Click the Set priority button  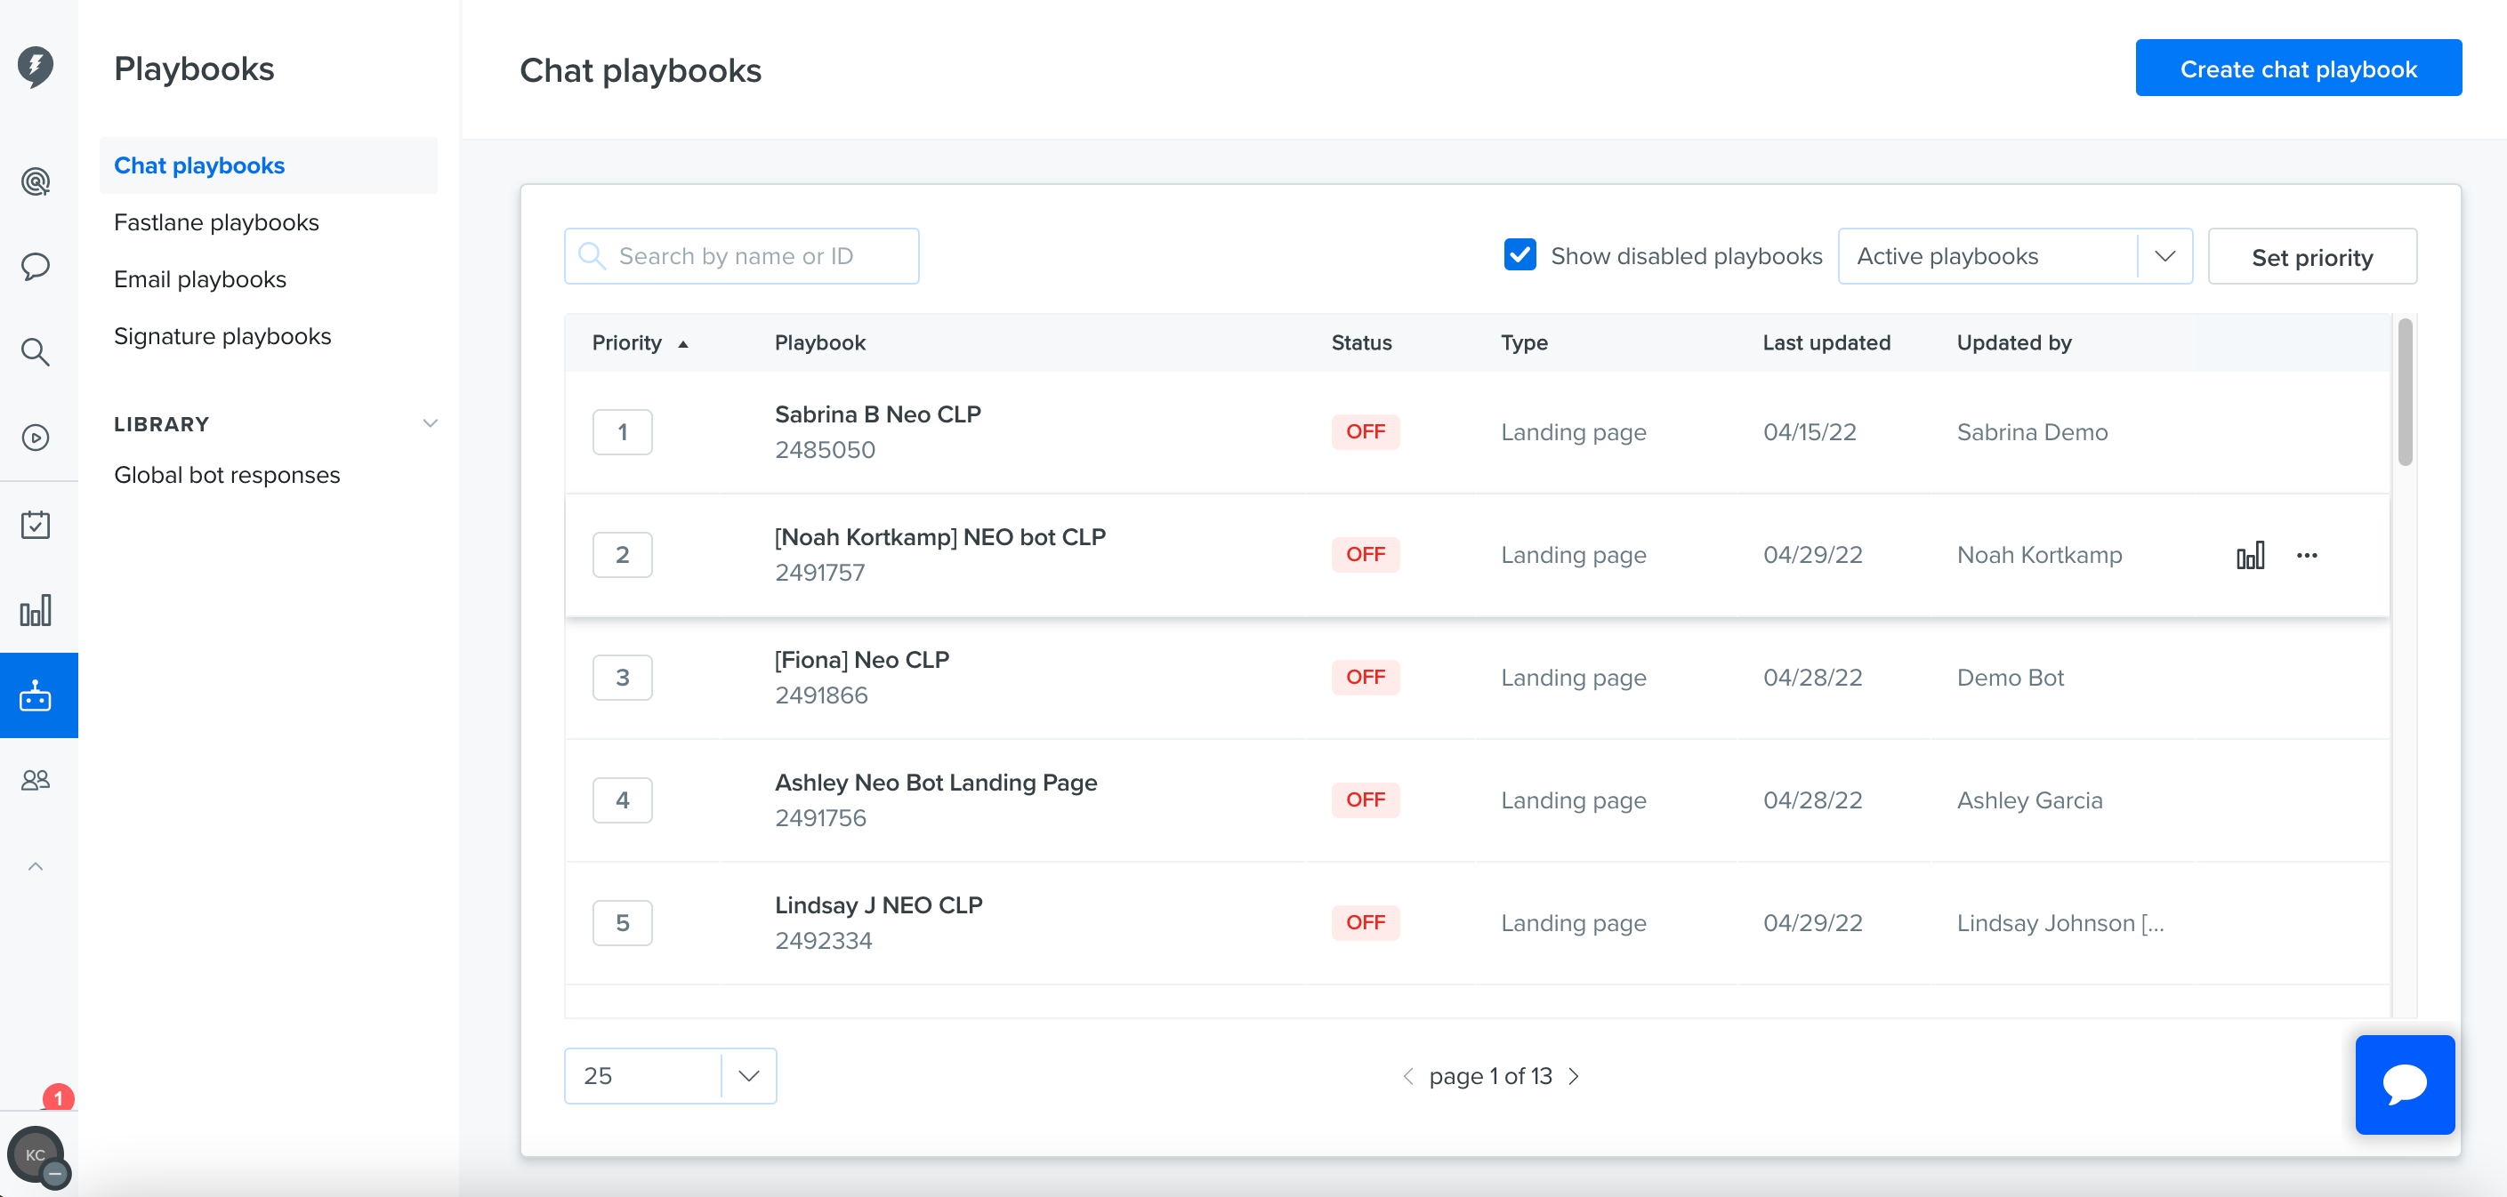[2311, 257]
